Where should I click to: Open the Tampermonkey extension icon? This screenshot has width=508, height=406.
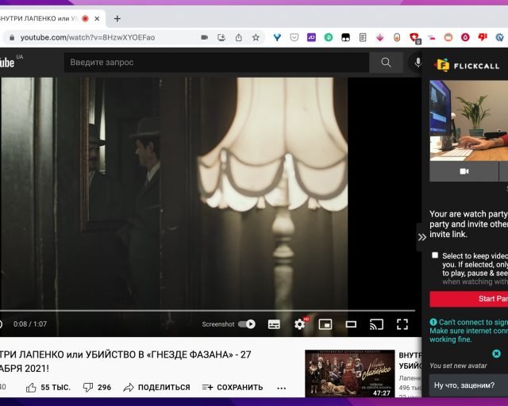[x=346, y=37]
